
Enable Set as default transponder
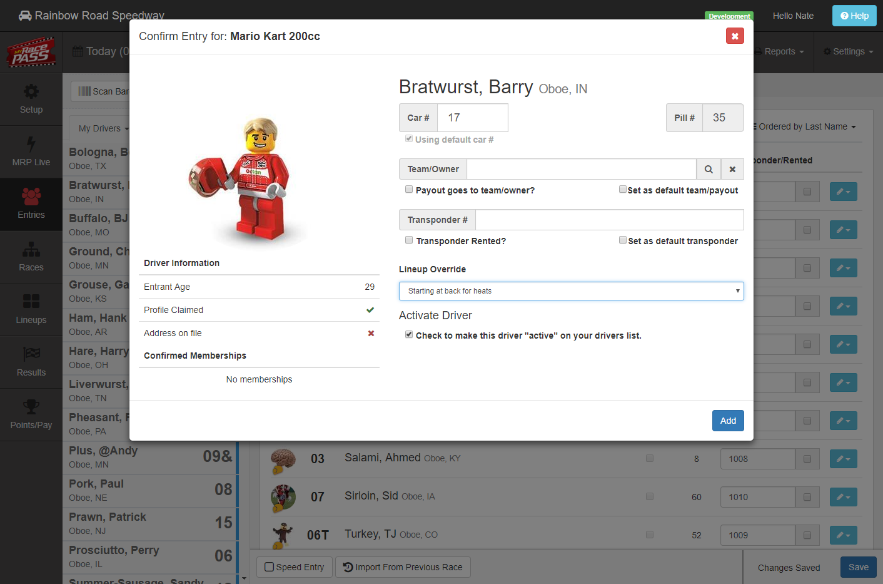click(x=623, y=240)
